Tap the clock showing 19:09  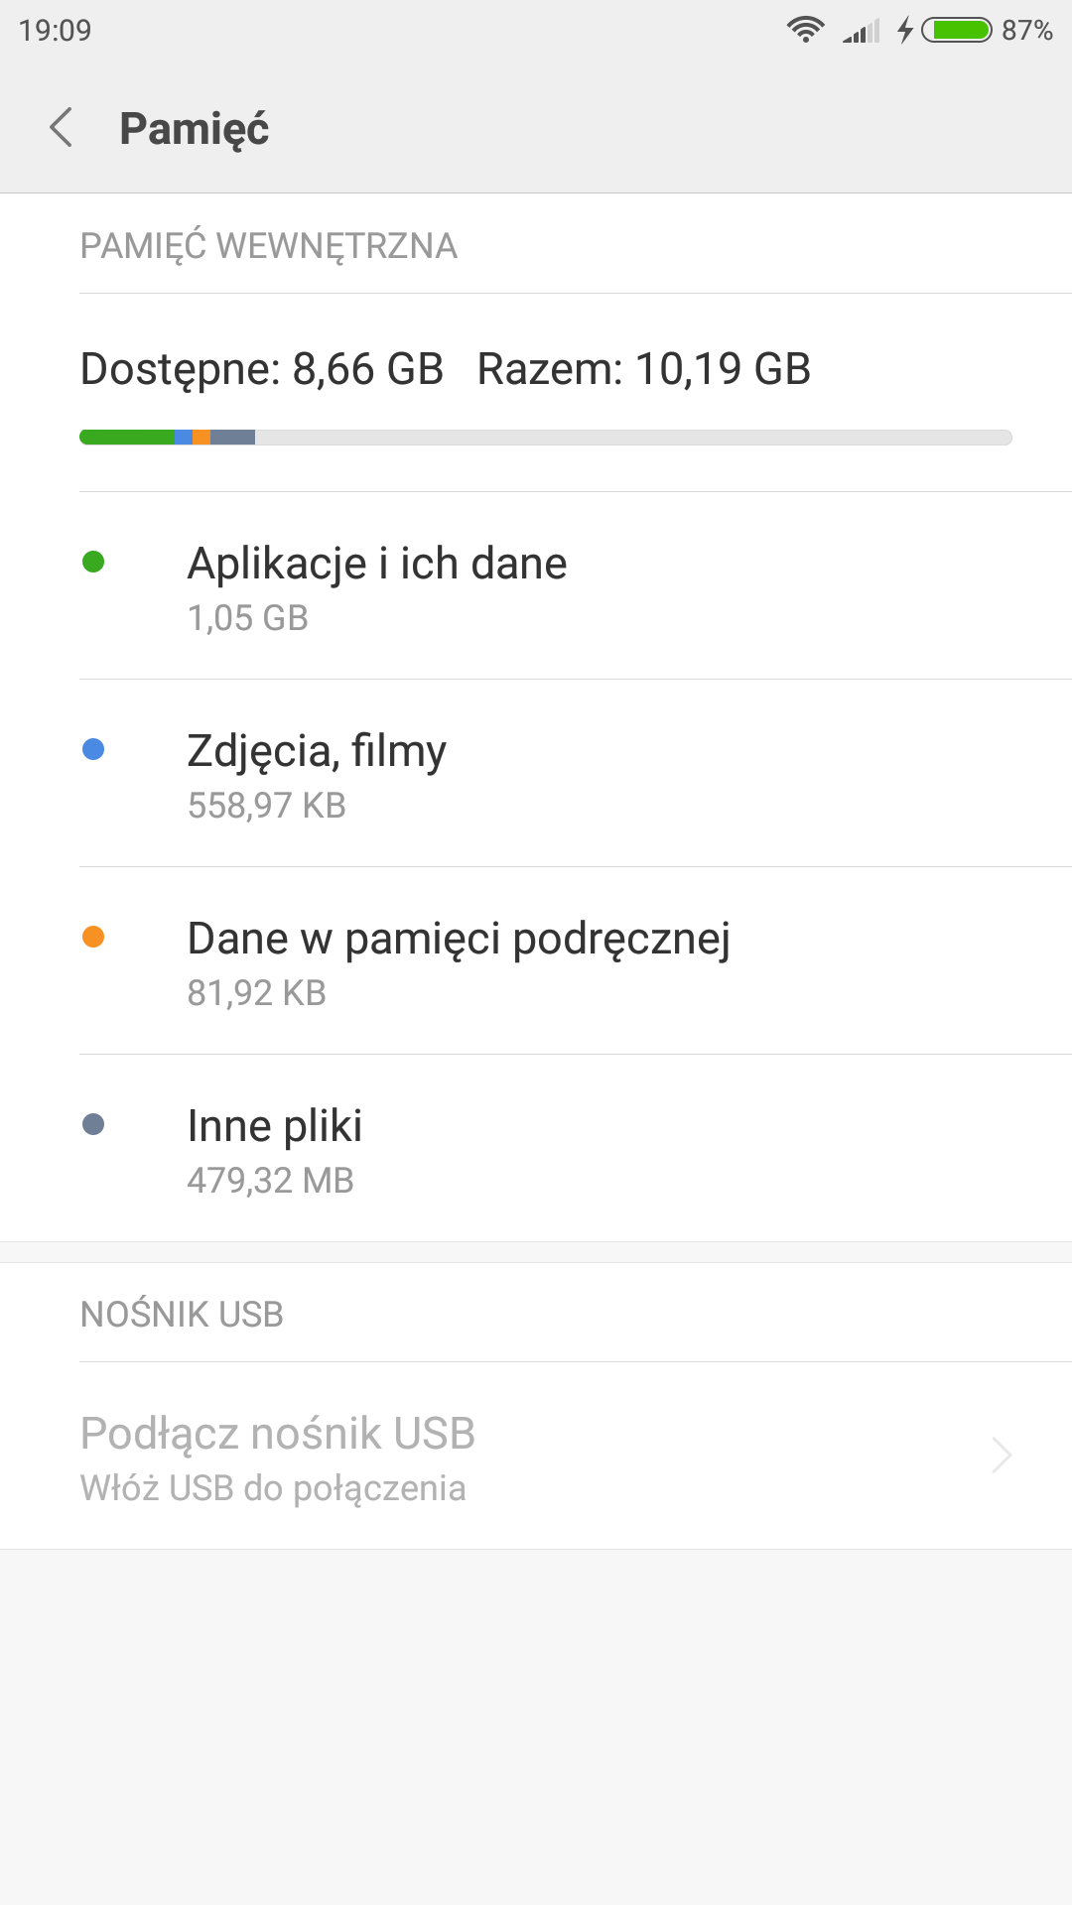coord(55,30)
